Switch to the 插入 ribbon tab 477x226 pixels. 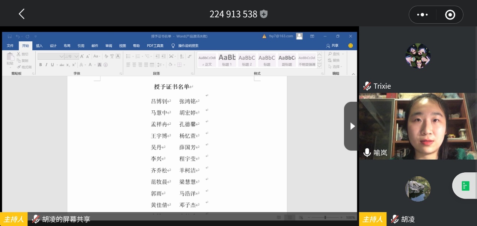click(x=39, y=46)
